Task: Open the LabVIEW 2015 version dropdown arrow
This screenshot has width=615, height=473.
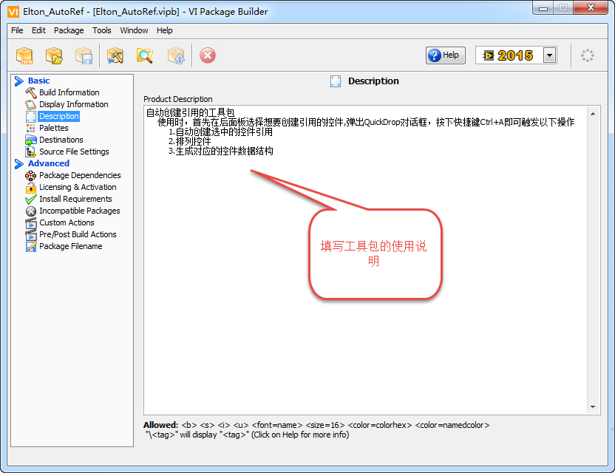Action: coord(549,55)
